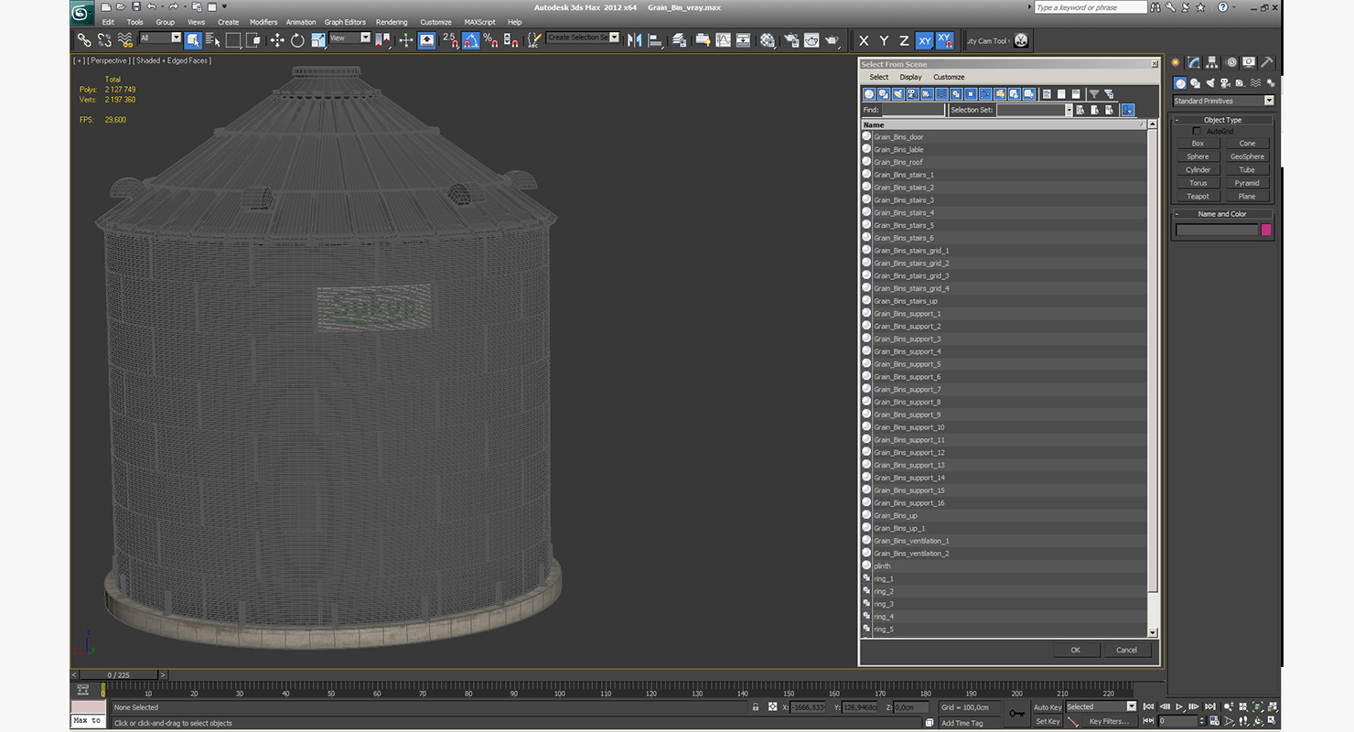The width and height of the screenshot is (1354, 732).
Task: Select the Link tool in main toolbar
Action: 83,40
